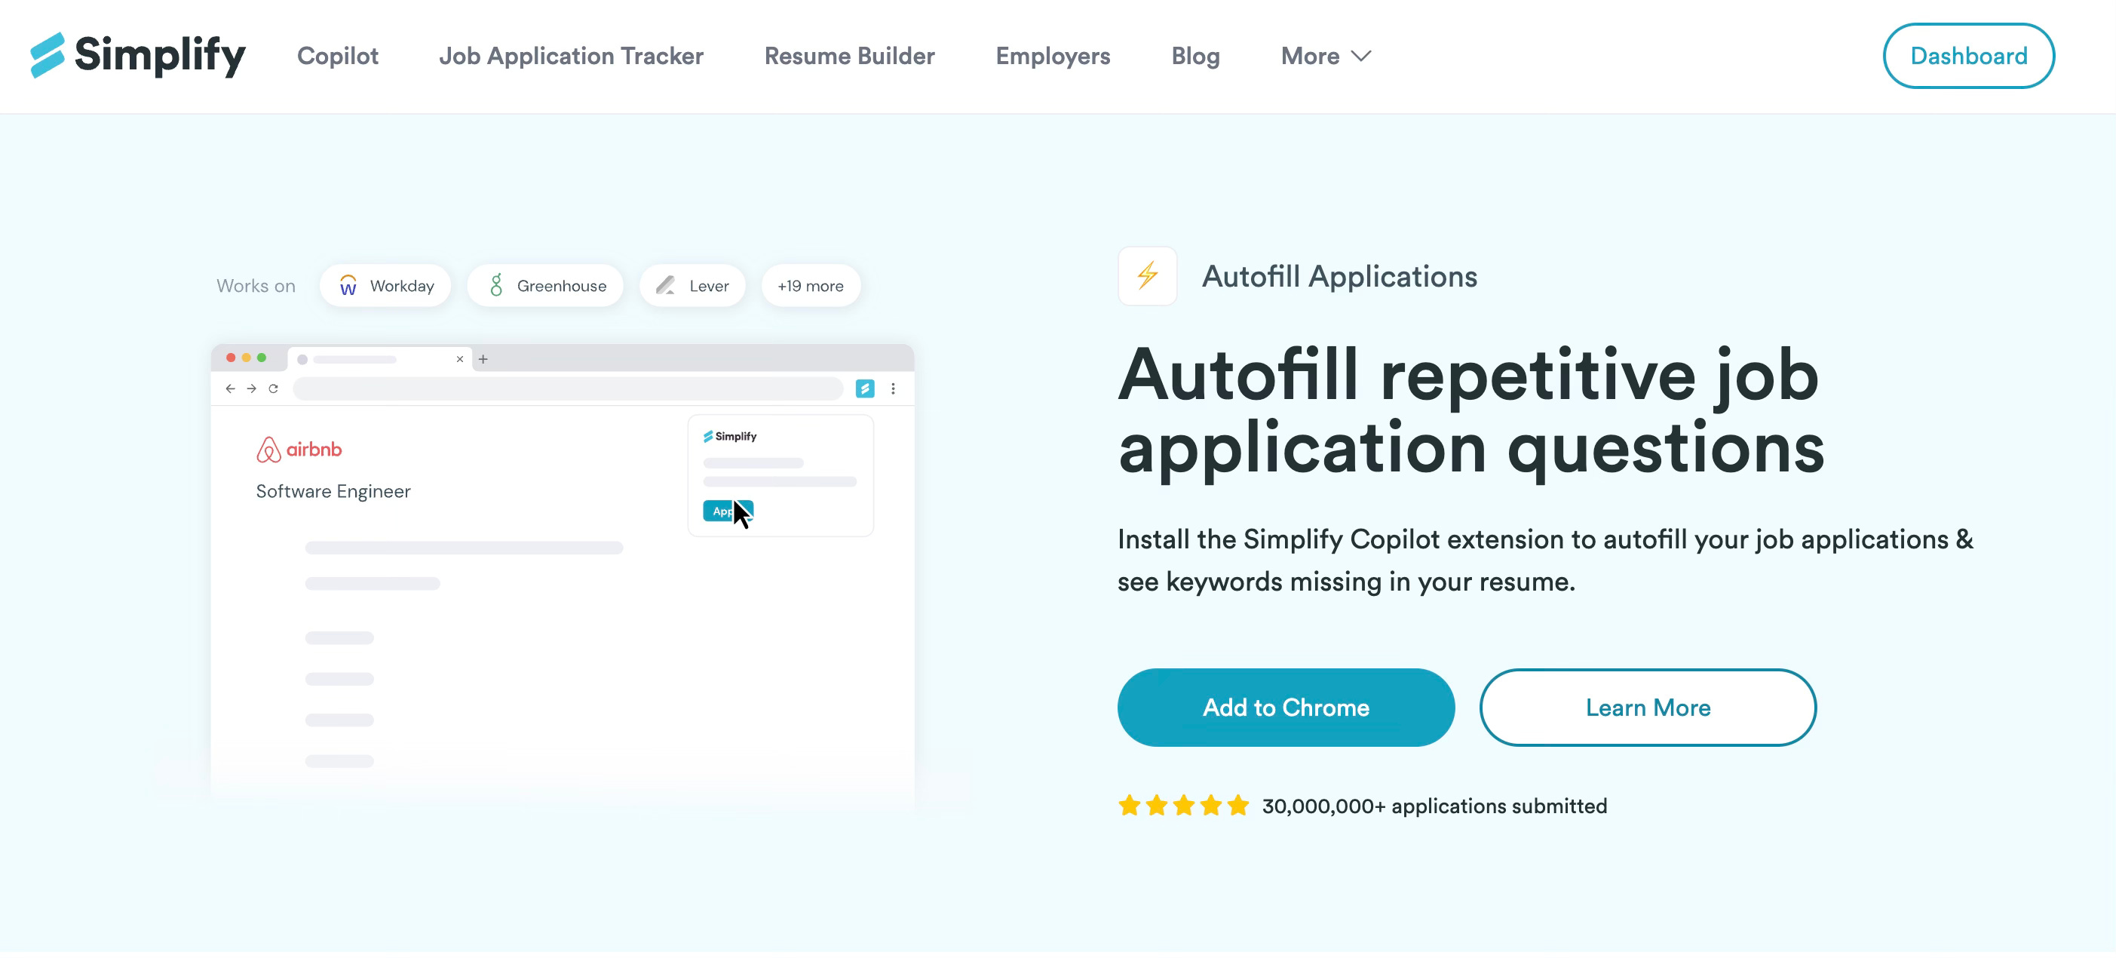The width and height of the screenshot is (2116, 958).
Task: Open the Dashboard button
Action: [x=1968, y=56]
